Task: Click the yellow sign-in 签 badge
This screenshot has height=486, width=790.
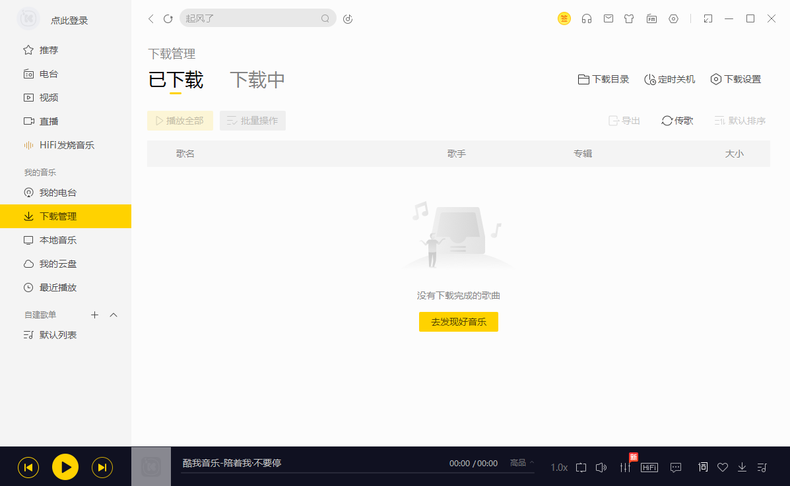Action: (x=564, y=18)
